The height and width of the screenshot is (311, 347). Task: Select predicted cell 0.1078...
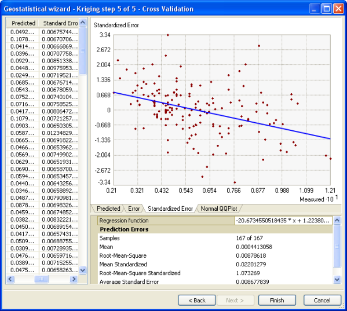click(23, 39)
